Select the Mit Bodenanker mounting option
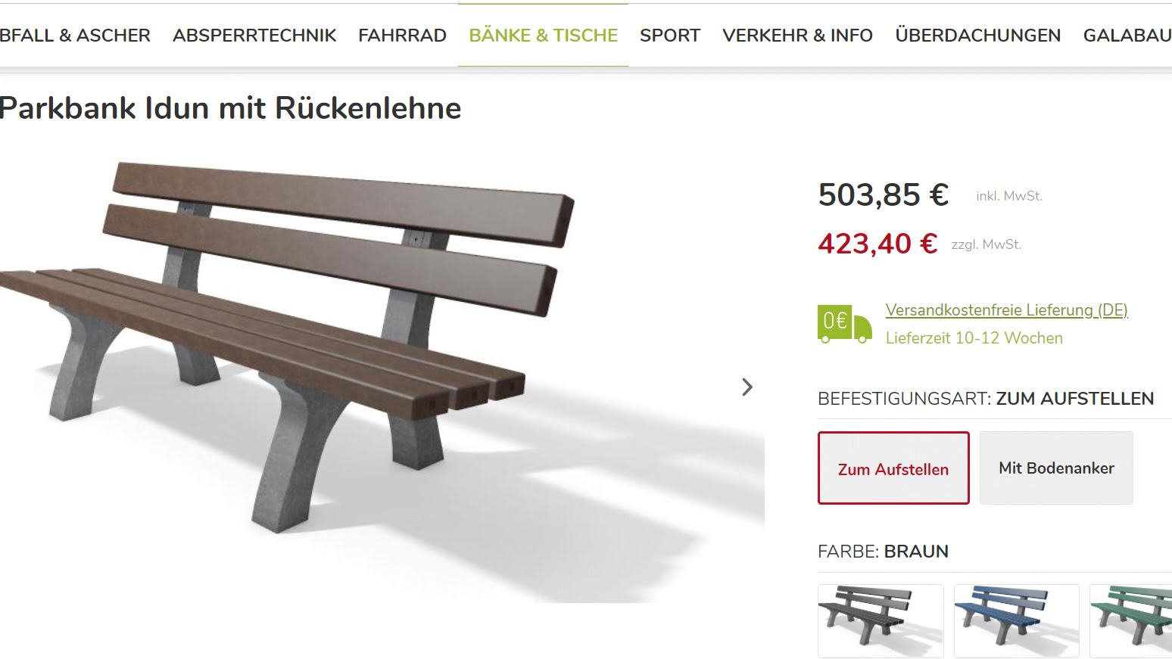Viewport: 1172px width, 659px height. pyautogui.click(x=1056, y=468)
